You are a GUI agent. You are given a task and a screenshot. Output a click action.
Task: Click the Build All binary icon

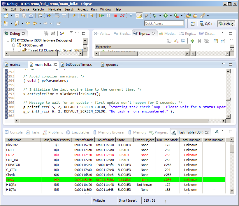tap(41, 15)
